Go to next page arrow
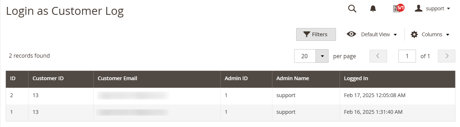This screenshot has height=127, width=460. pos(446,56)
